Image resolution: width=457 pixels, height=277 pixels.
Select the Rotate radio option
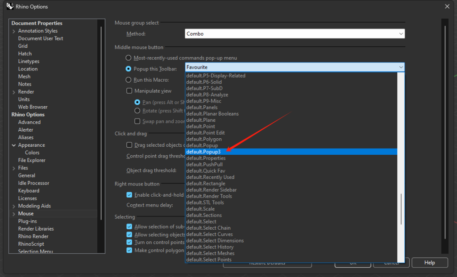pos(137,111)
